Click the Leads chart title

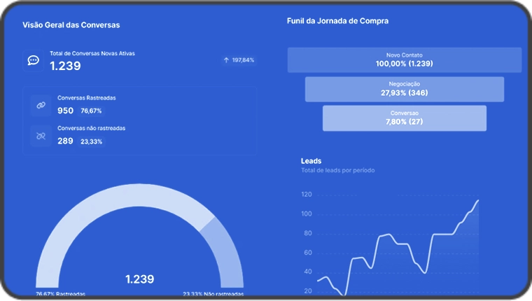coord(311,161)
